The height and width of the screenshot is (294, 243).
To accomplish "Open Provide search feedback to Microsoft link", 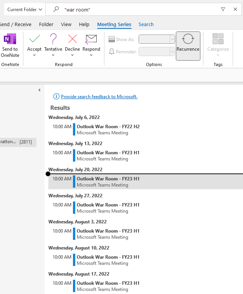I will [x=99, y=97].
